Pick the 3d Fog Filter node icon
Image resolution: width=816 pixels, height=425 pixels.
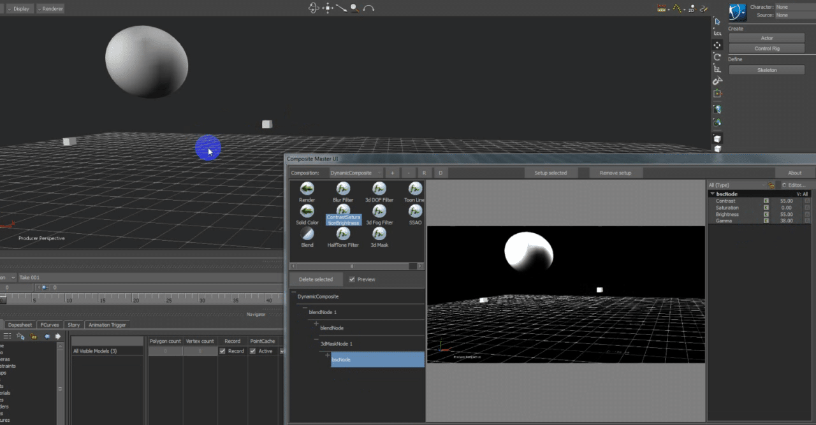379,211
